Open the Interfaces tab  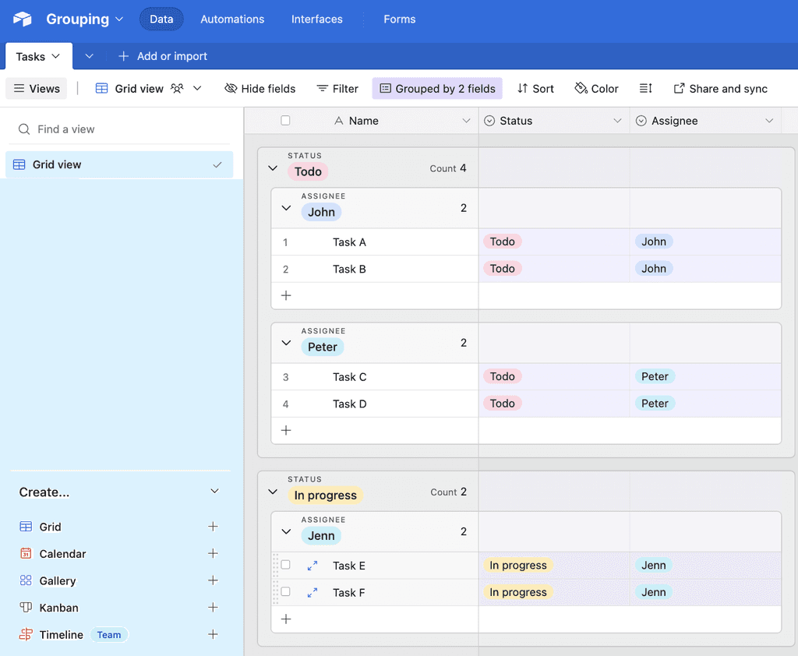pos(316,19)
